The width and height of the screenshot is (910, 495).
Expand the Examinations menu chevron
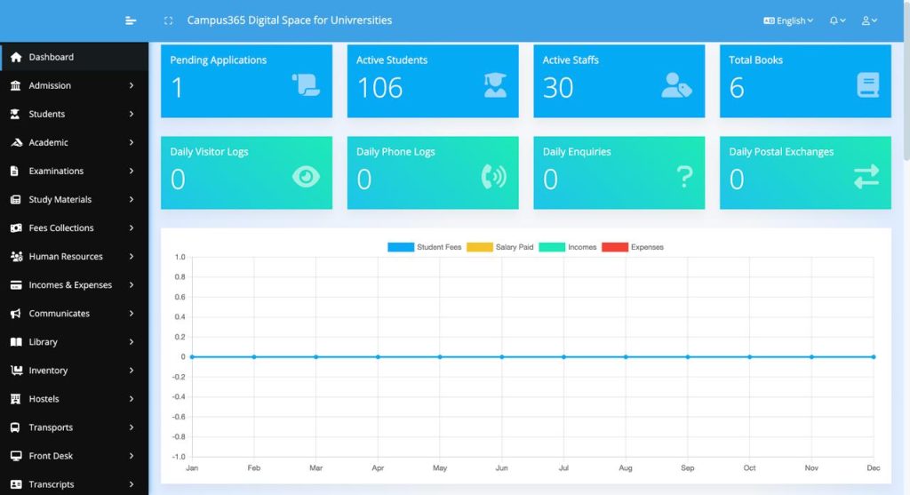132,171
